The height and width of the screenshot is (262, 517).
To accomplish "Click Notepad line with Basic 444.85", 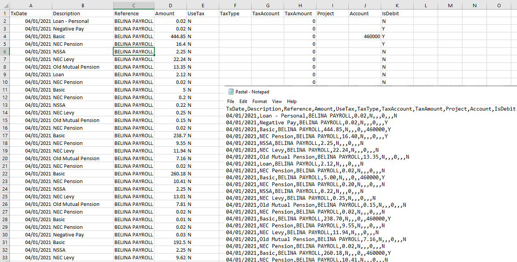I will tap(308, 129).
